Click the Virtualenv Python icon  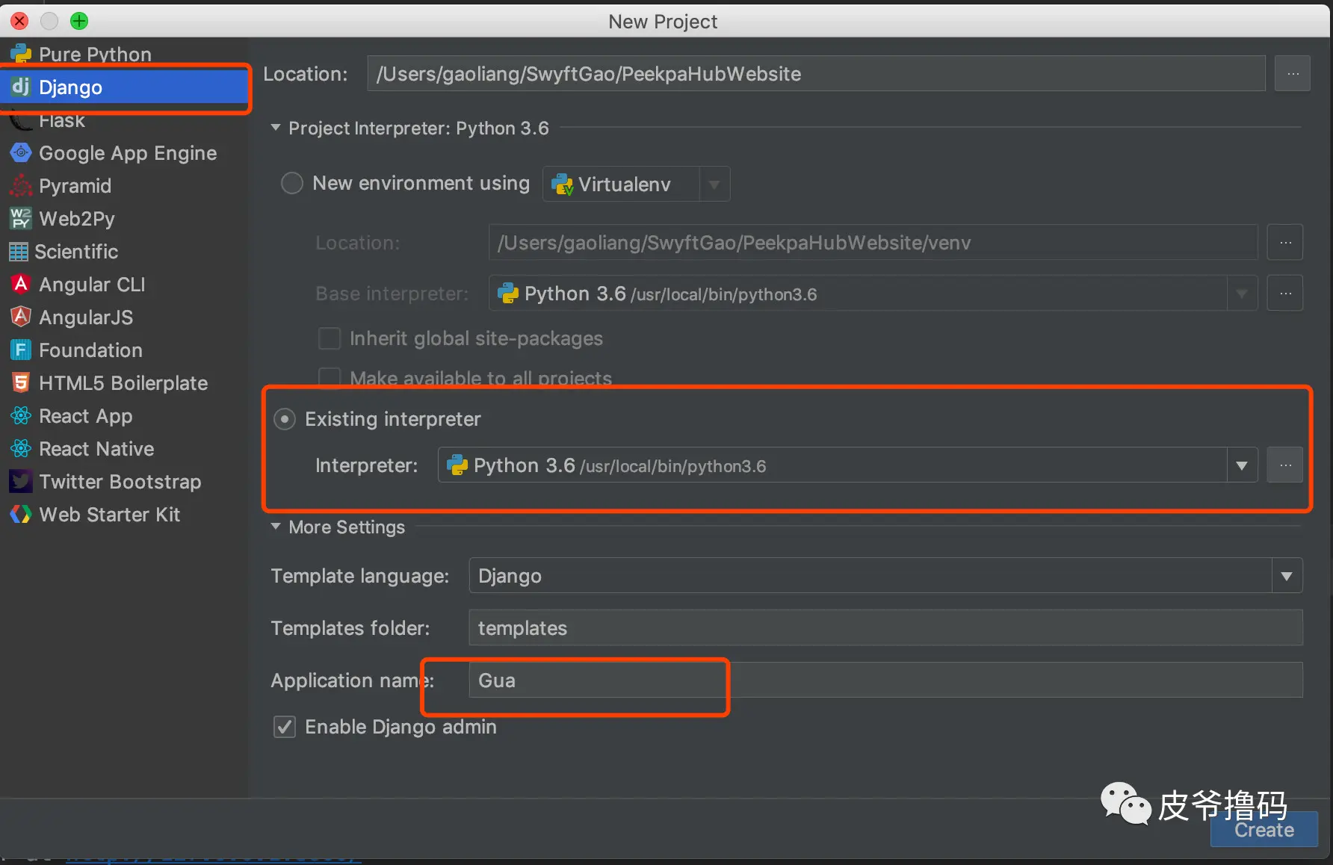[562, 184]
